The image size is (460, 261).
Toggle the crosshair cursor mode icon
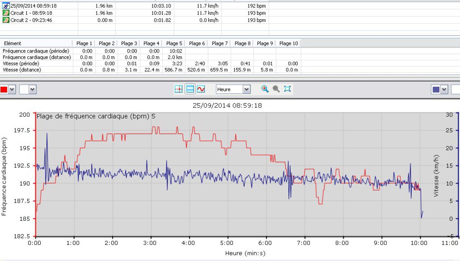coord(179,89)
